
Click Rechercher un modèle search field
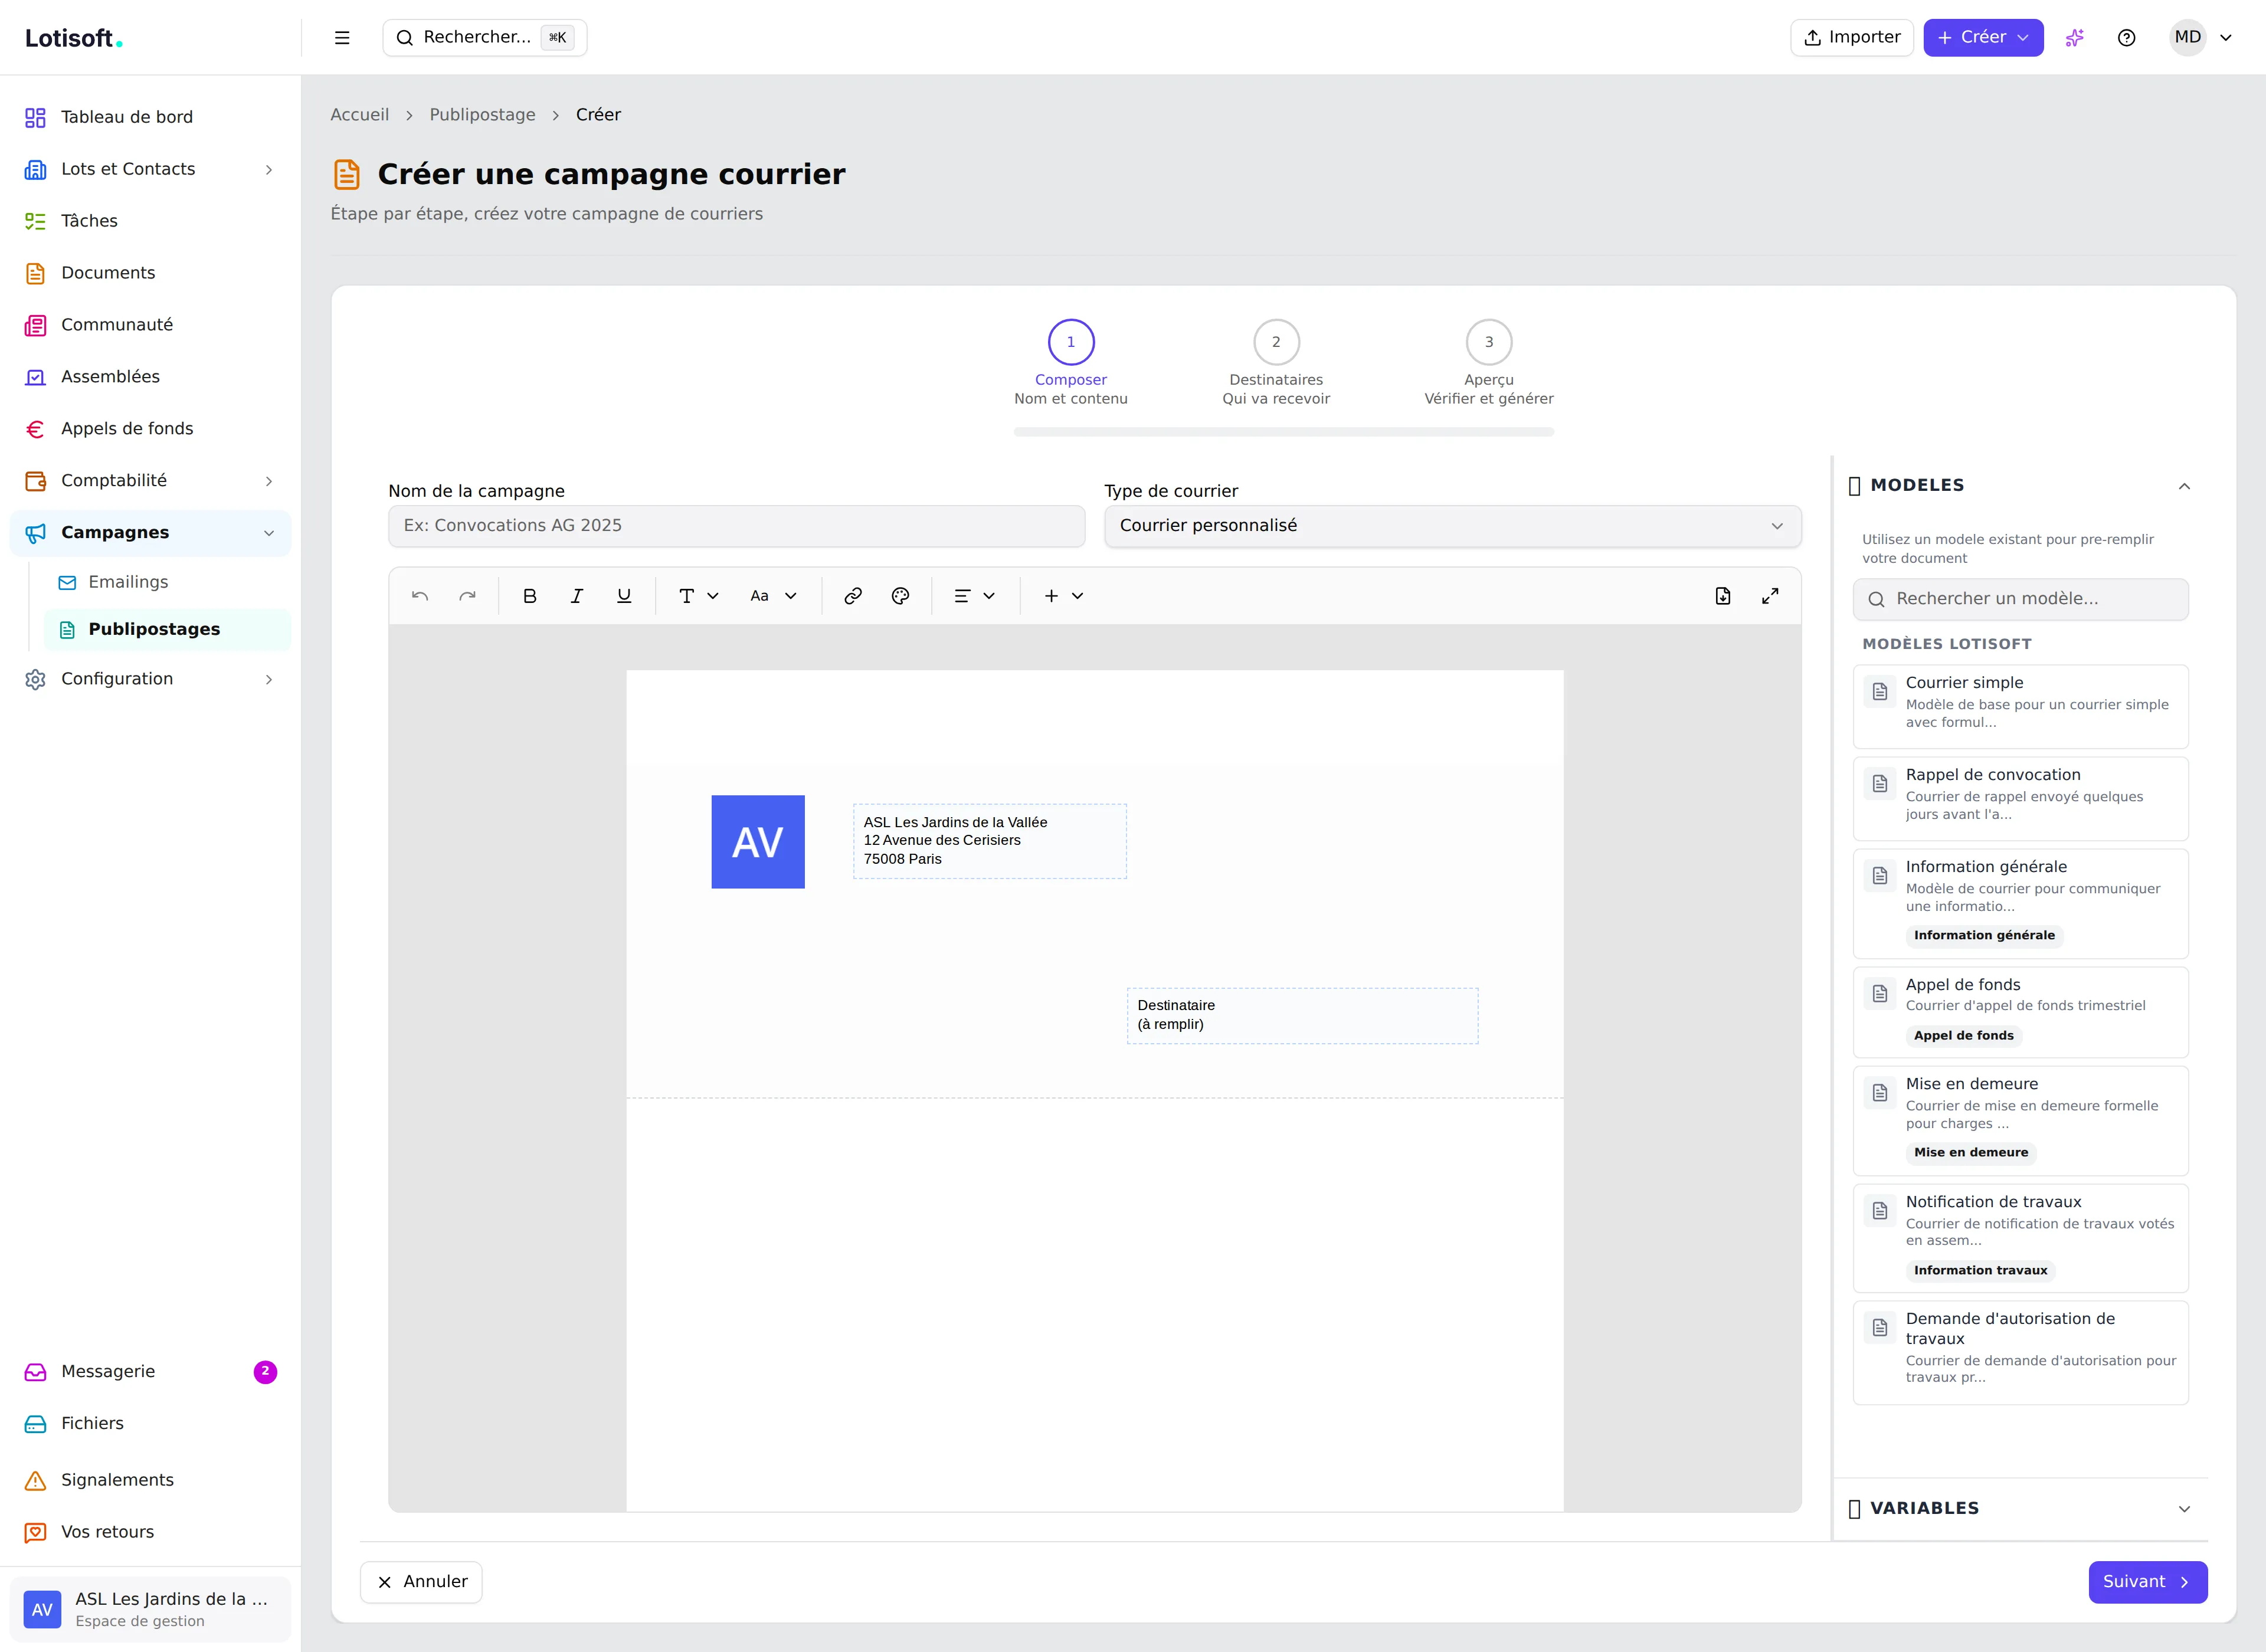pyautogui.click(x=2020, y=599)
